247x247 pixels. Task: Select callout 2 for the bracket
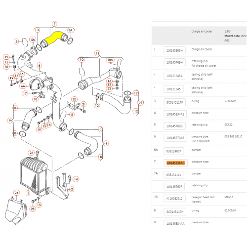tap(72, 189)
